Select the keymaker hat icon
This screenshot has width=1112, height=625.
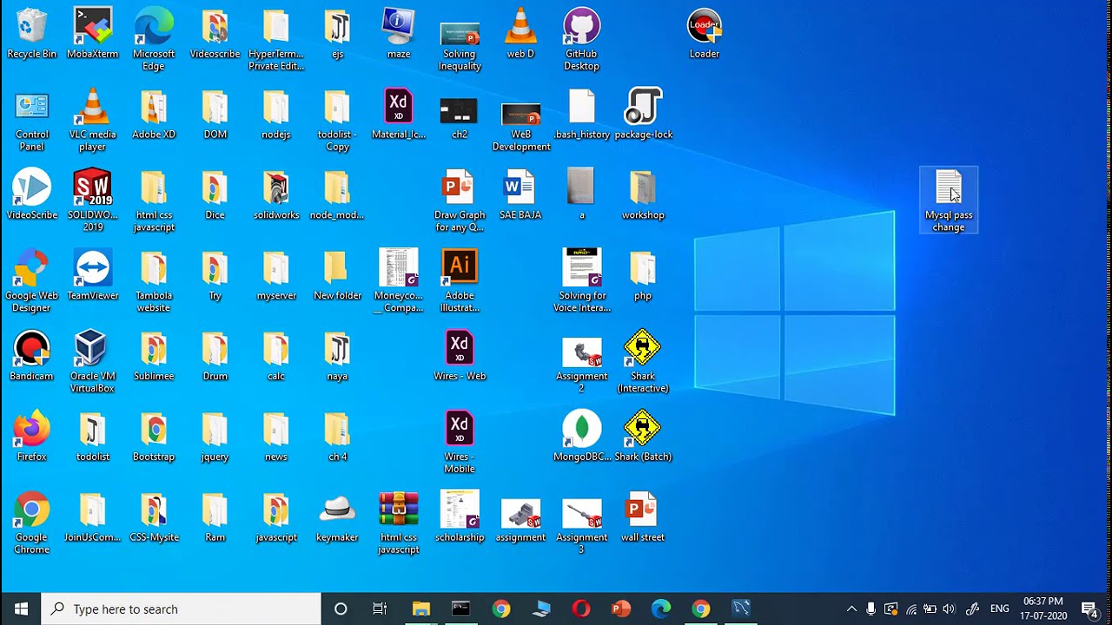pyautogui.click(x=337, y=518)
